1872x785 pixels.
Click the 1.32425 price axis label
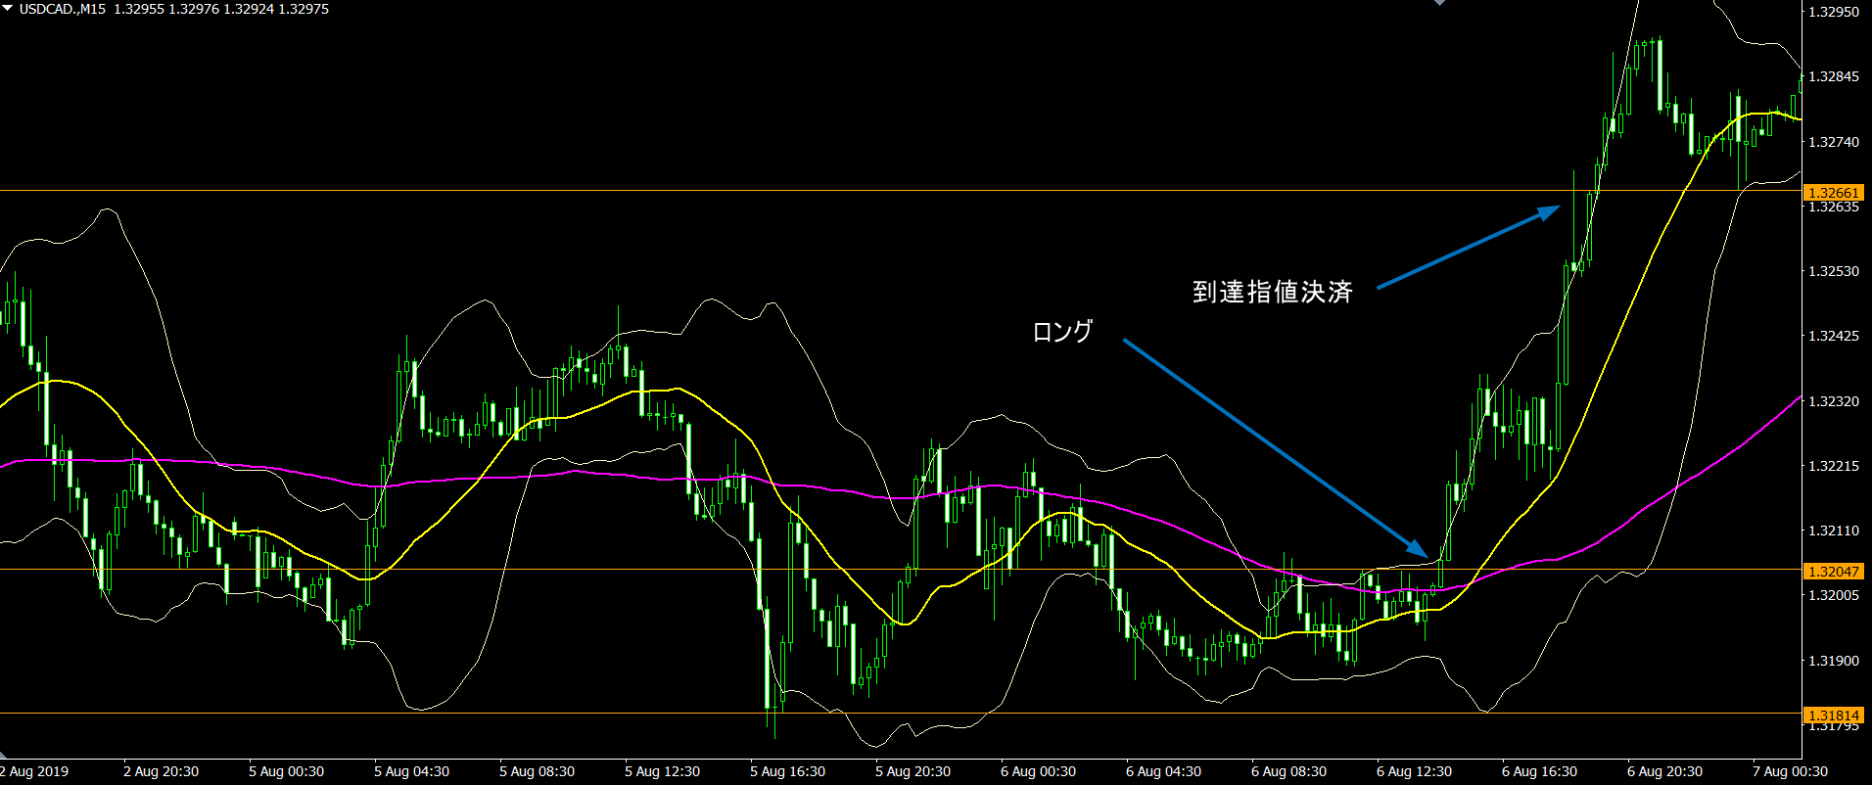[x=1834, y=336]
